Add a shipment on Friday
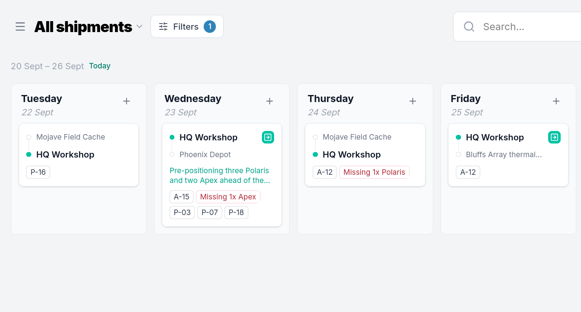The image size is (581, 312). (556, 101)
